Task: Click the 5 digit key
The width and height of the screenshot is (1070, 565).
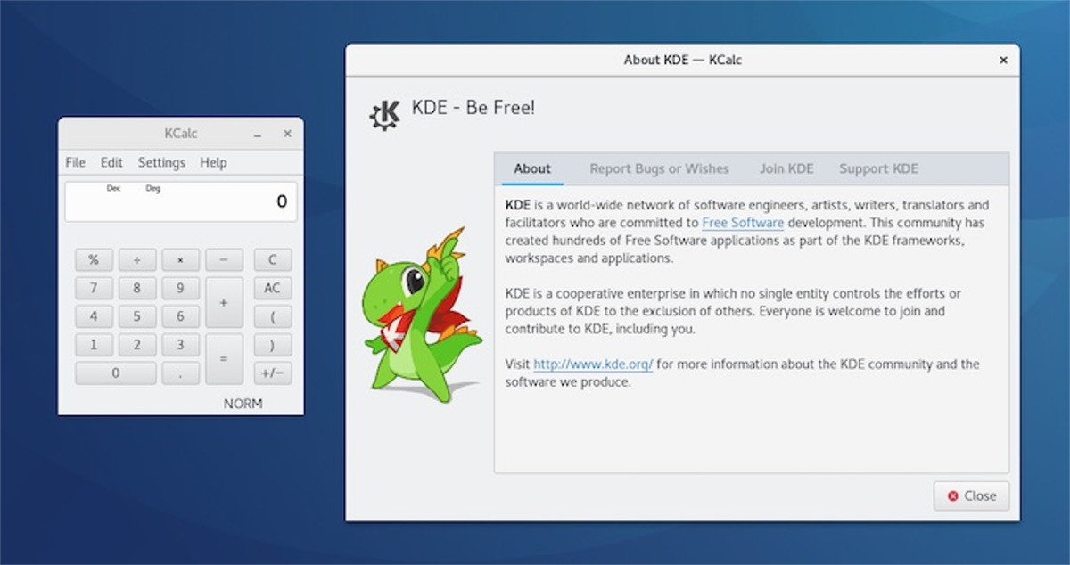Action: (137, 316)
